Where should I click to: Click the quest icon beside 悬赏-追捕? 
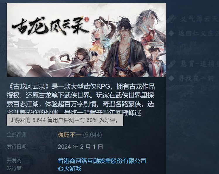[x=171, y=64]
